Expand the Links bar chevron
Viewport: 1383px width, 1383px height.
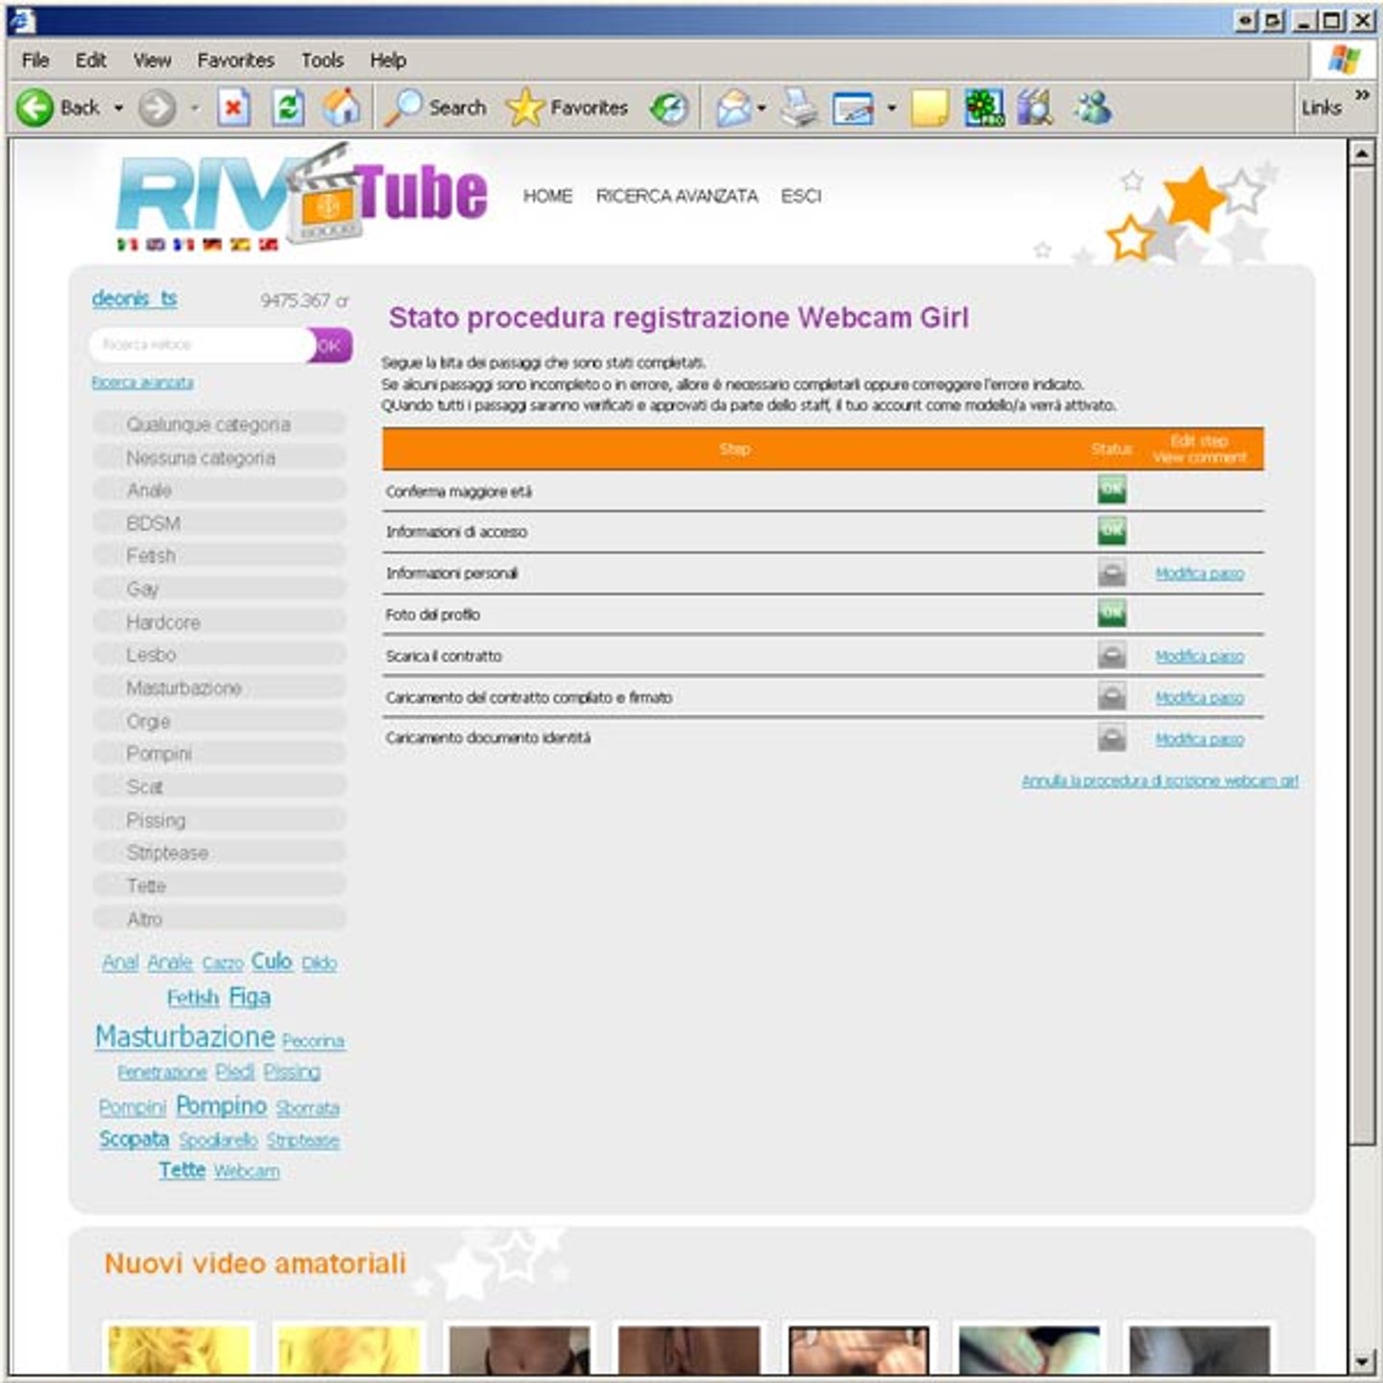tap(1361, 95)
